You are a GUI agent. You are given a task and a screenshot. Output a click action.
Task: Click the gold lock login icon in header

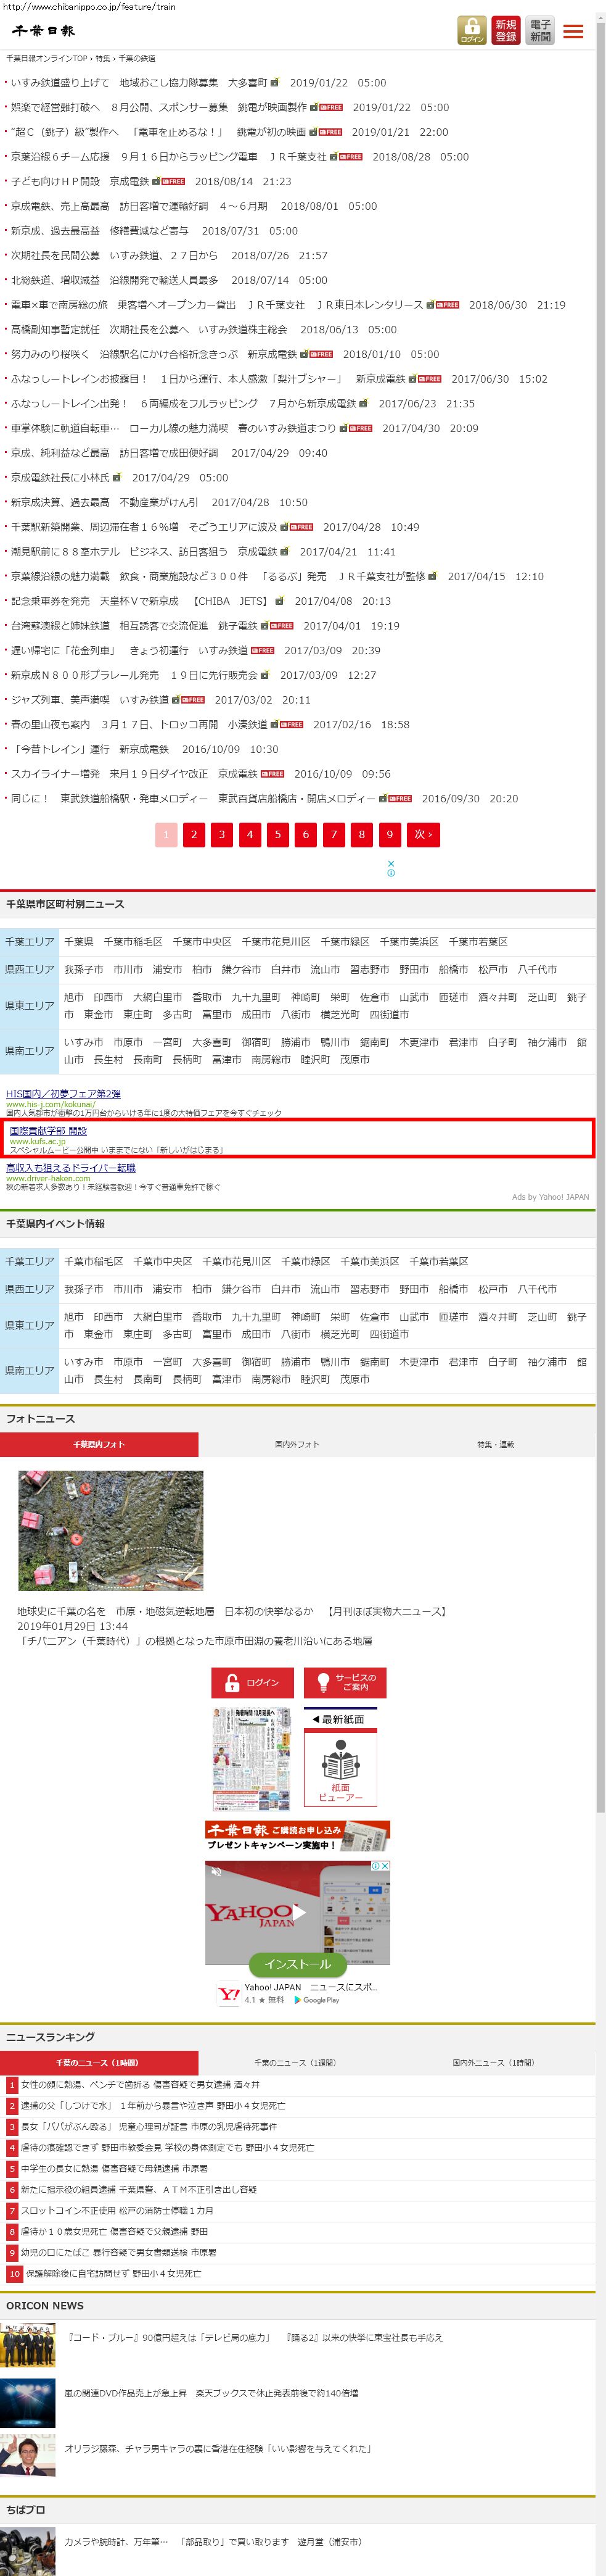pyautogui.click(x=471, y=30)
